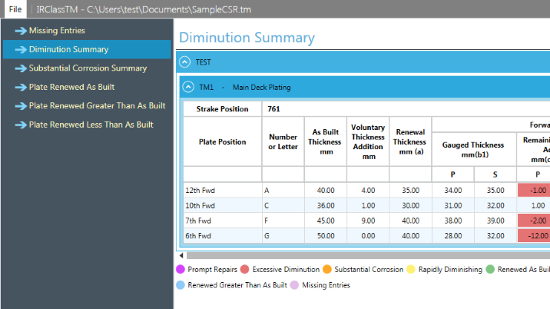Collapse the TM1 Main Deck Plating section
Image resolution: width=550 pixels, height=309 pixels.
tap(188, 87)
